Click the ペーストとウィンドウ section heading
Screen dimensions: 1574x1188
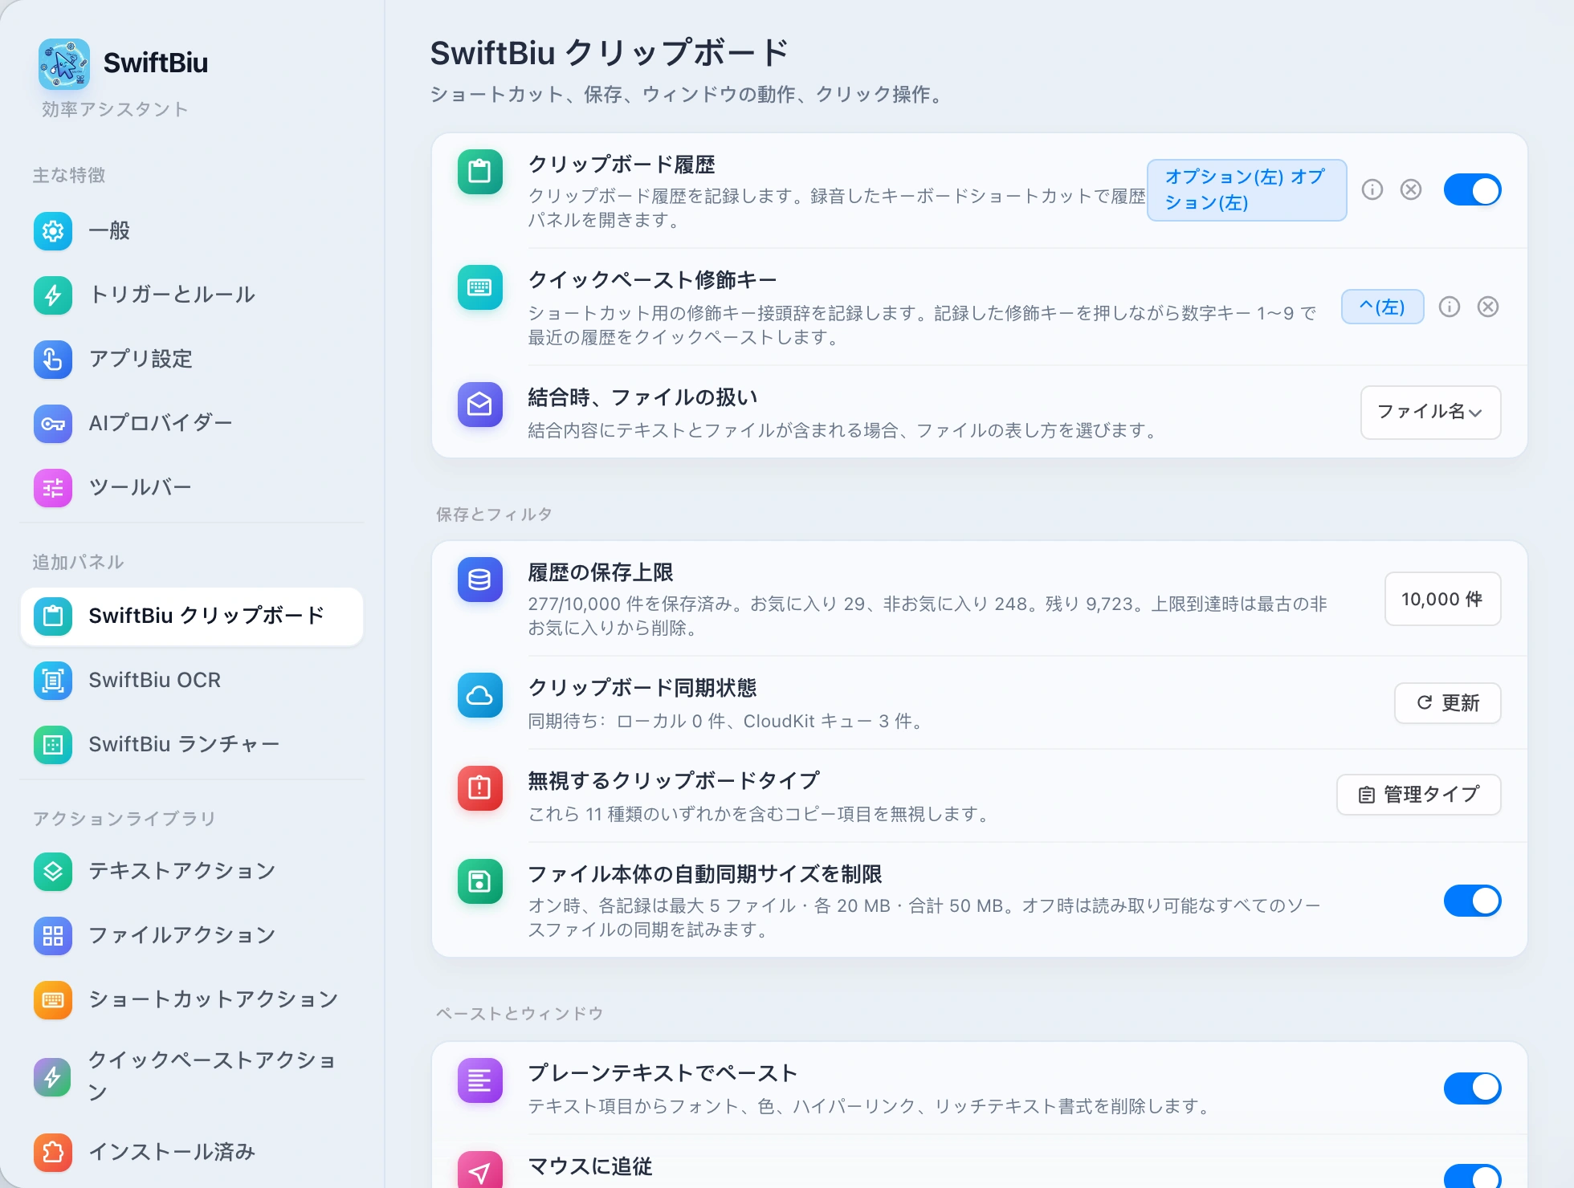click(x=520, y=1014)
